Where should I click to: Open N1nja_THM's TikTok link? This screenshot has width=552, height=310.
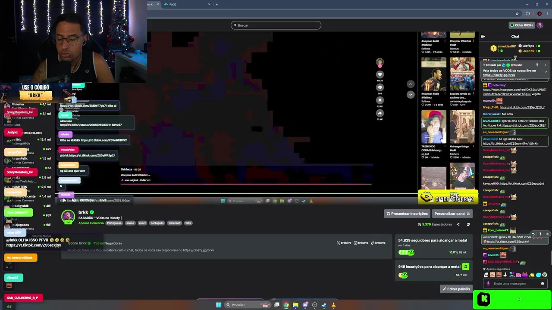coord(522,107)
